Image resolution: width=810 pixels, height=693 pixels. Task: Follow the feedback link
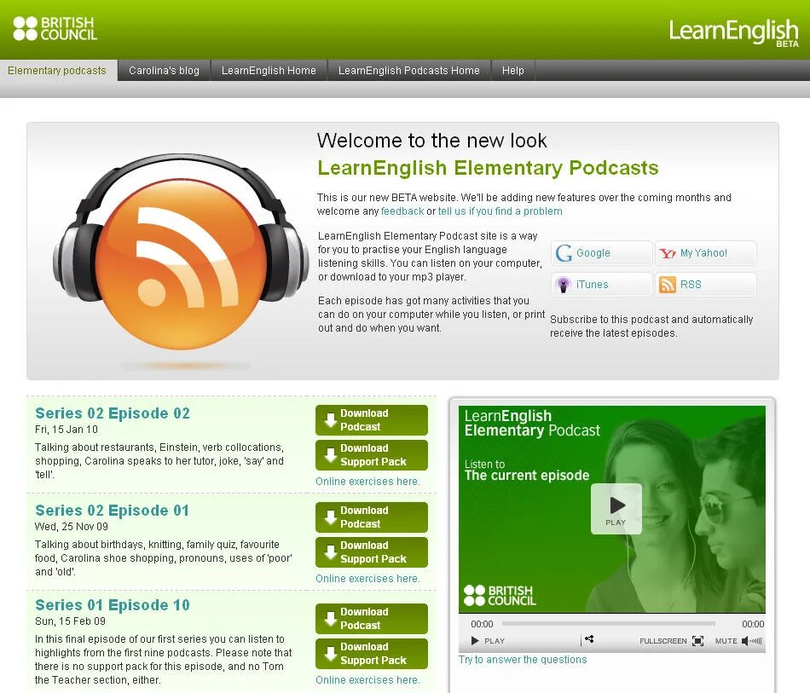click(x=402, y=211)
